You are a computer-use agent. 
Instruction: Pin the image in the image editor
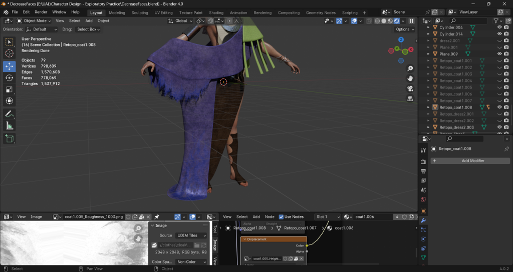157,217
